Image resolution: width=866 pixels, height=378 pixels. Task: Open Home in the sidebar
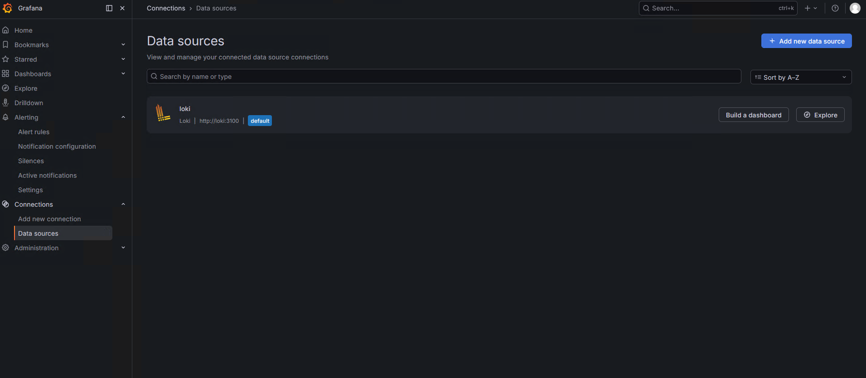[23, 30]
